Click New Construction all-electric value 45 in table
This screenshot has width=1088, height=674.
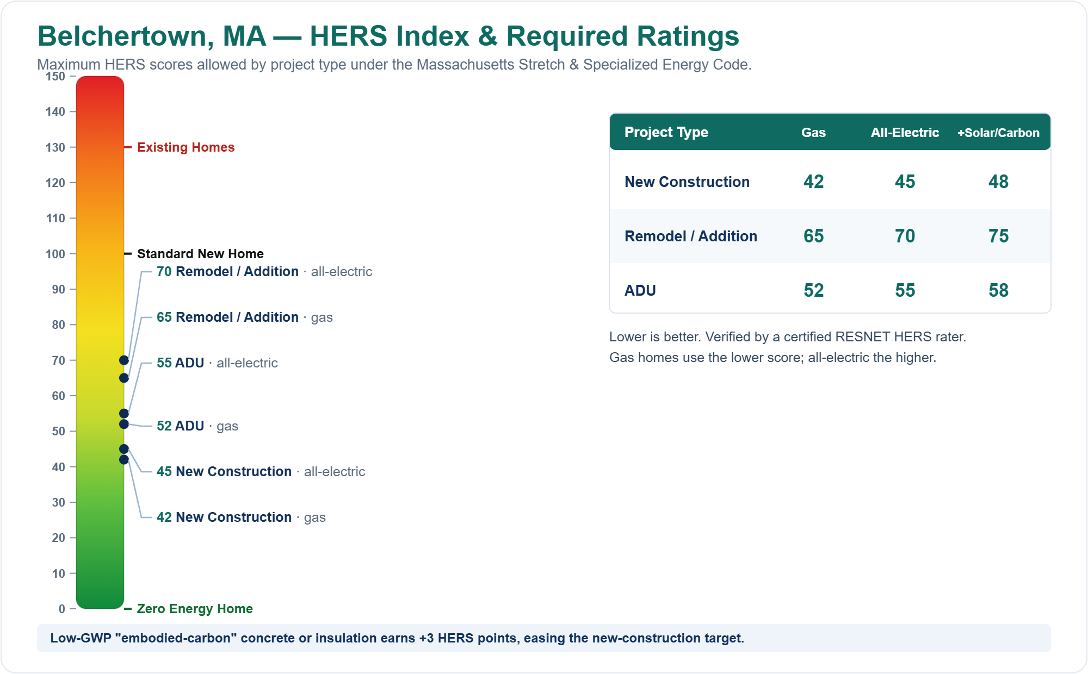point(905,182)
